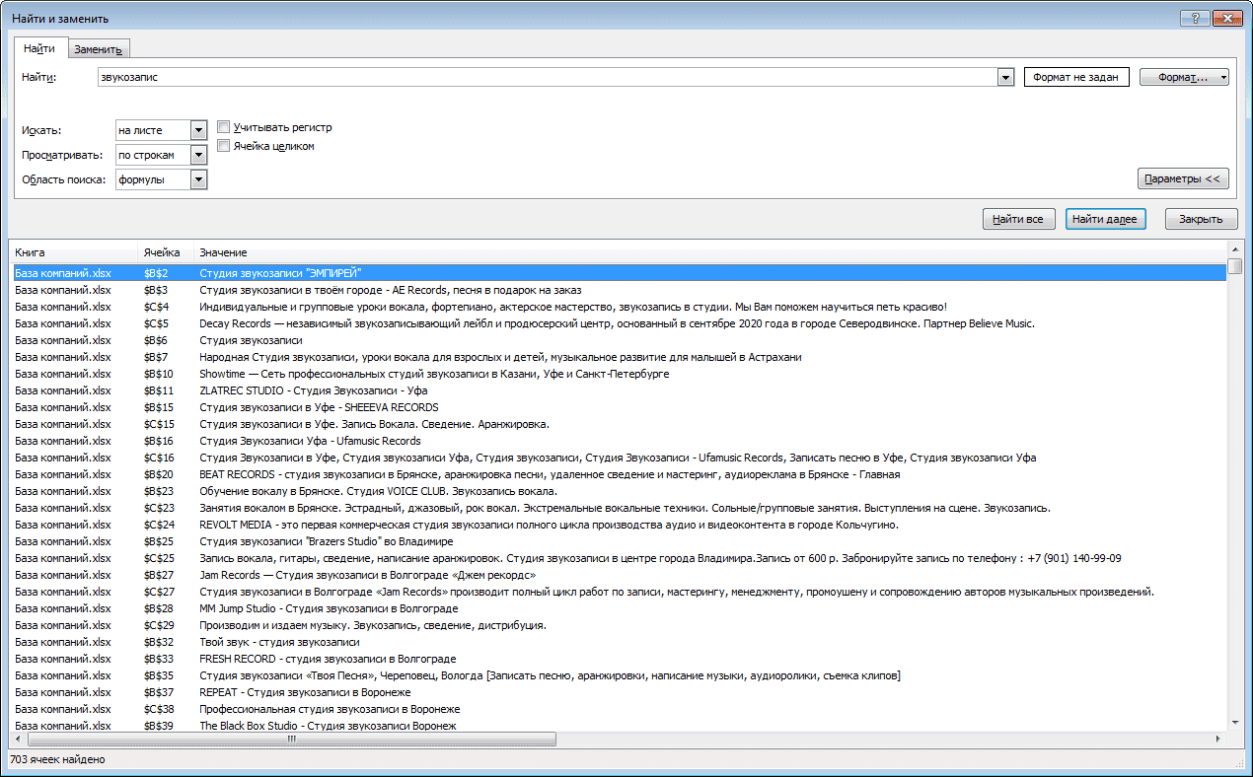Select result row $C$23 Занятия вокалом в Брянске
Image resolution: width=1253 pixels, height=777 pixels.
tap(619, 508)
